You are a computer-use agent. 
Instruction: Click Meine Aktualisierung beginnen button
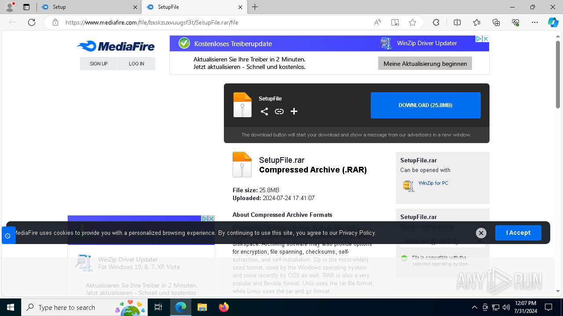click(425, 64)
